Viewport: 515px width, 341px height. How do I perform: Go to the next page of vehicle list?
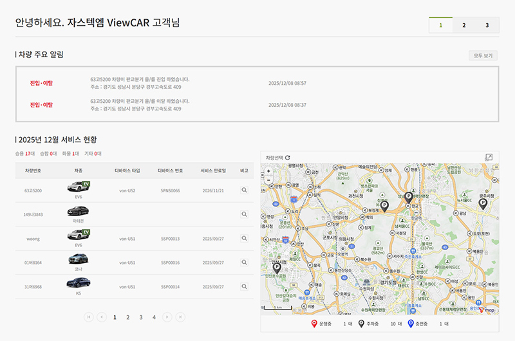(167, 317)
